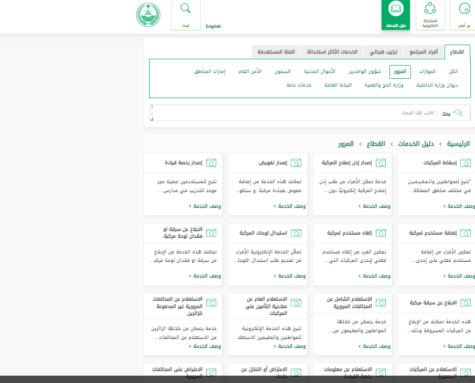Click the Ministry of Interior emblem logo
This screenshot has width=475, height=383.
point(148,15)
